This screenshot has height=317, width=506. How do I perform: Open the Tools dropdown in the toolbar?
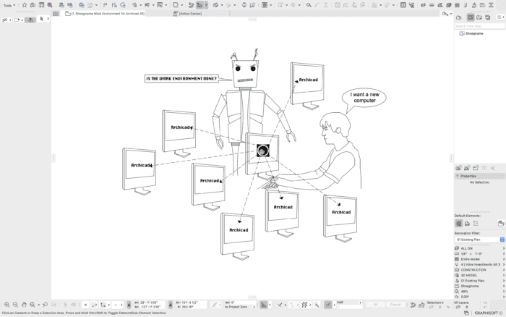point(9,5)
